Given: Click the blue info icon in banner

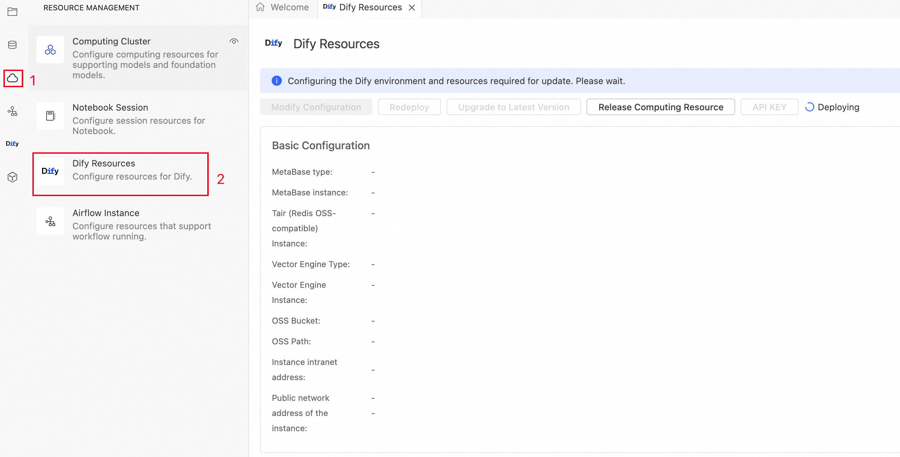Looking at the screenshot, I should 277,81.
